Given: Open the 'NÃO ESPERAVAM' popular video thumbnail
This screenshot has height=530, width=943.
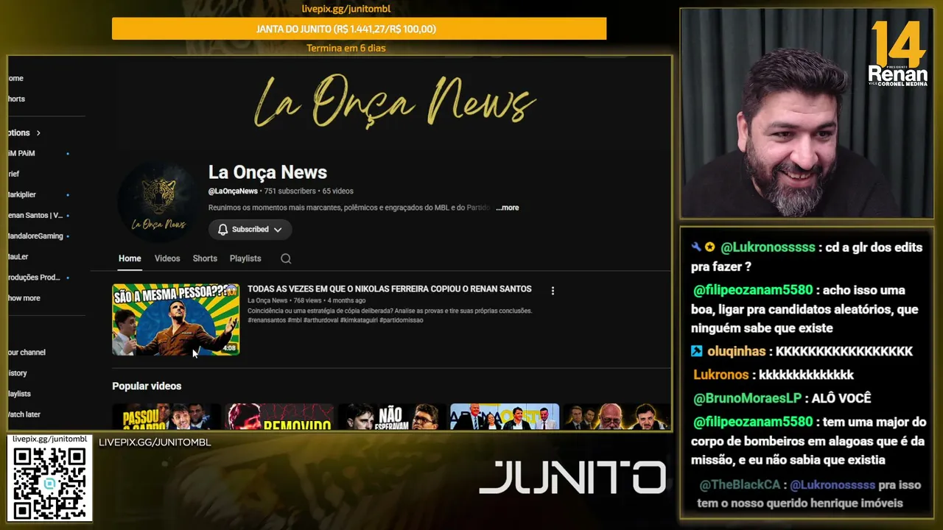Looking at the screenshot, I should coord(392,417).
